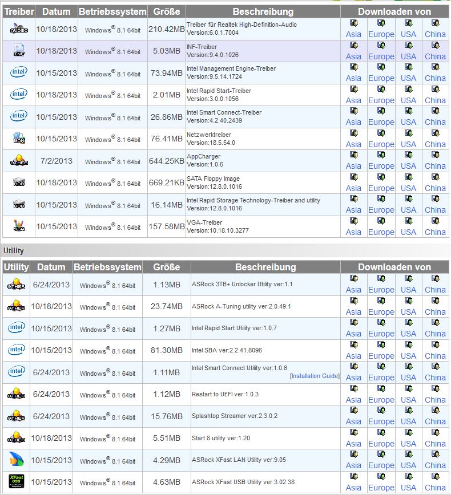Download Start 8 utility from USA
451x495 pixels.
pos(408,444)
